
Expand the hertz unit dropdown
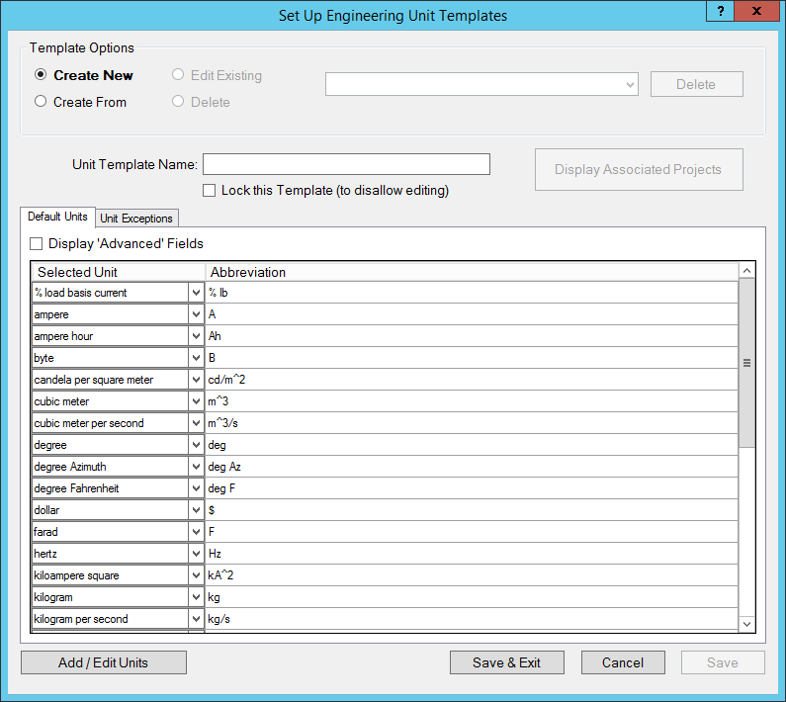196,554
